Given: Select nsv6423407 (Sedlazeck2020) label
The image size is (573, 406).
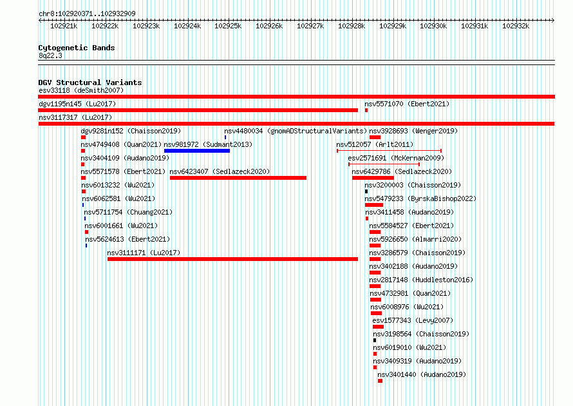Looking at the screenshot, I should point(220,171).
